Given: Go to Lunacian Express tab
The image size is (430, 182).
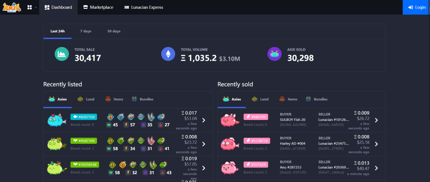Looking at the screenshot, I should click(x=144, y=7).
